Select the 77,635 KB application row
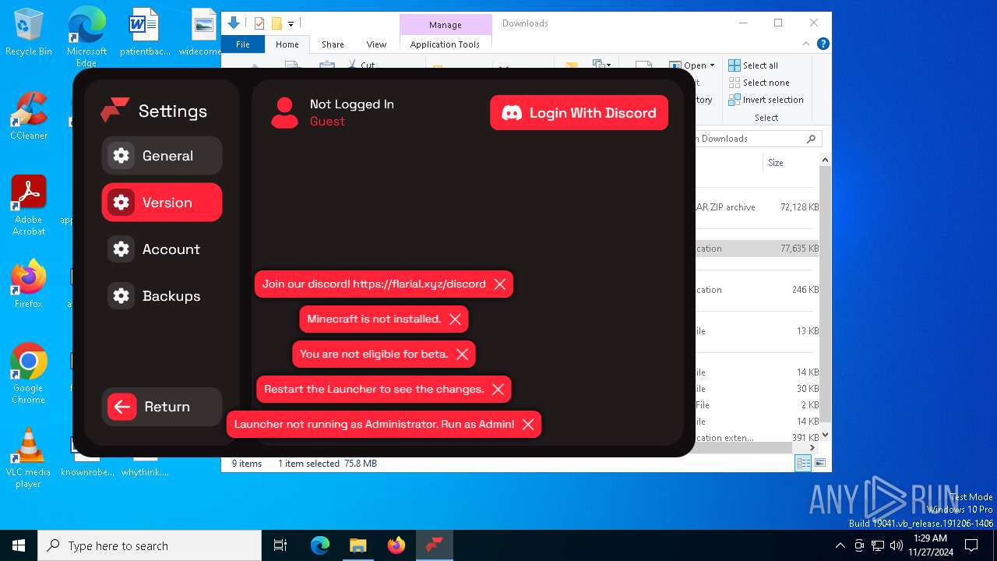This screenshot has height=561, width=997. (757, 249)
